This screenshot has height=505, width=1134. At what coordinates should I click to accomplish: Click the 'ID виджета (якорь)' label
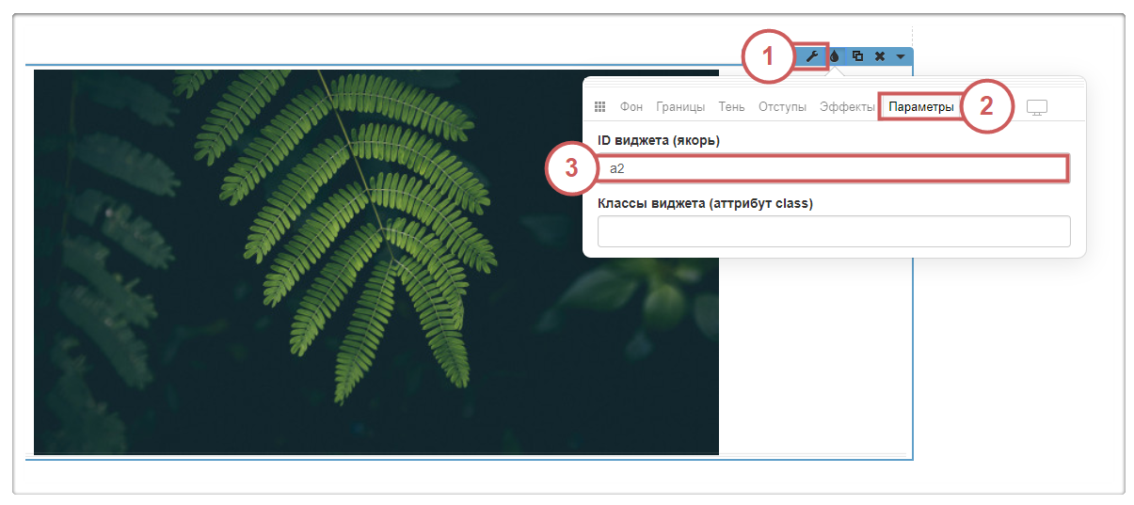tap(658, 141)
